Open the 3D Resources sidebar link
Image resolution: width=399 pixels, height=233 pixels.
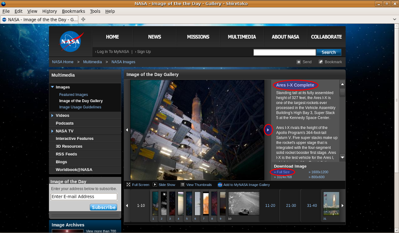pyautogui.click(x=69, y=146)
